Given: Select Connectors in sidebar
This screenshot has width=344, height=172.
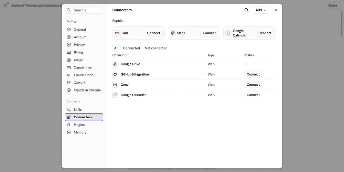Looking at the screenshot, I should [x=84, y=117].
